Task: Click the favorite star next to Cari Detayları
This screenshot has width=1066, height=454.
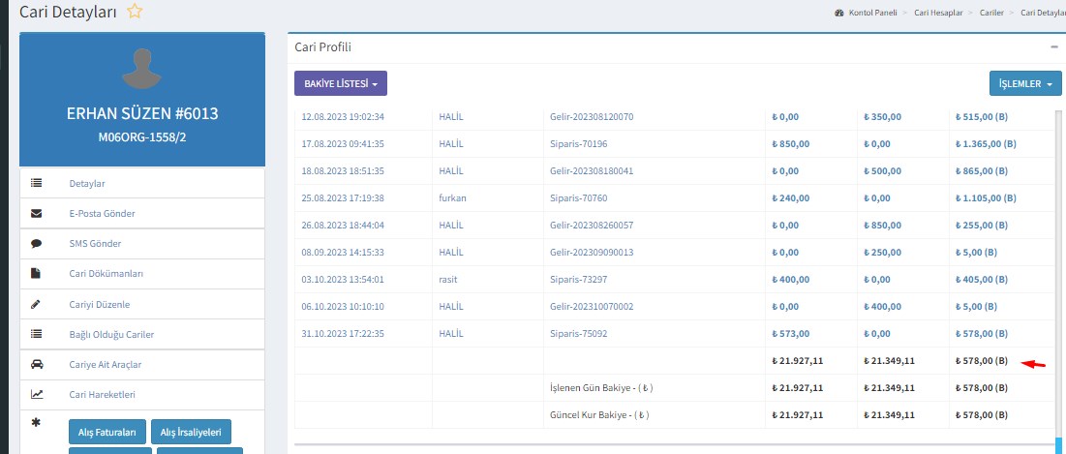Action: click(x=135, y=12)
